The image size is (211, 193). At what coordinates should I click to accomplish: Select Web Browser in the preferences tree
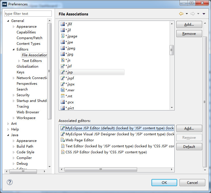pyautogui.click(x=28, y=112)
